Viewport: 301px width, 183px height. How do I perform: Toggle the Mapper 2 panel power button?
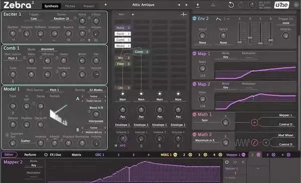[x=227, y=162]
